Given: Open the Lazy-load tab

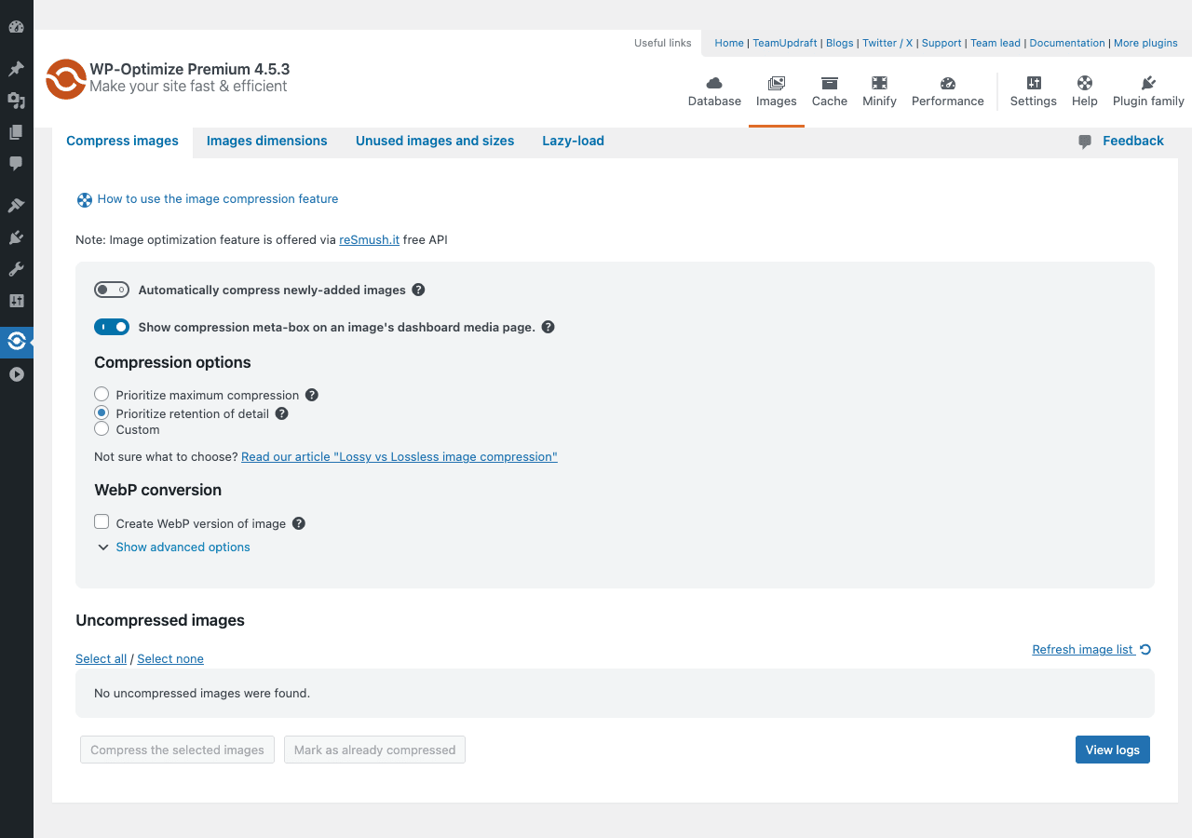Looking at the screenshot, I should tap(573, 141).
